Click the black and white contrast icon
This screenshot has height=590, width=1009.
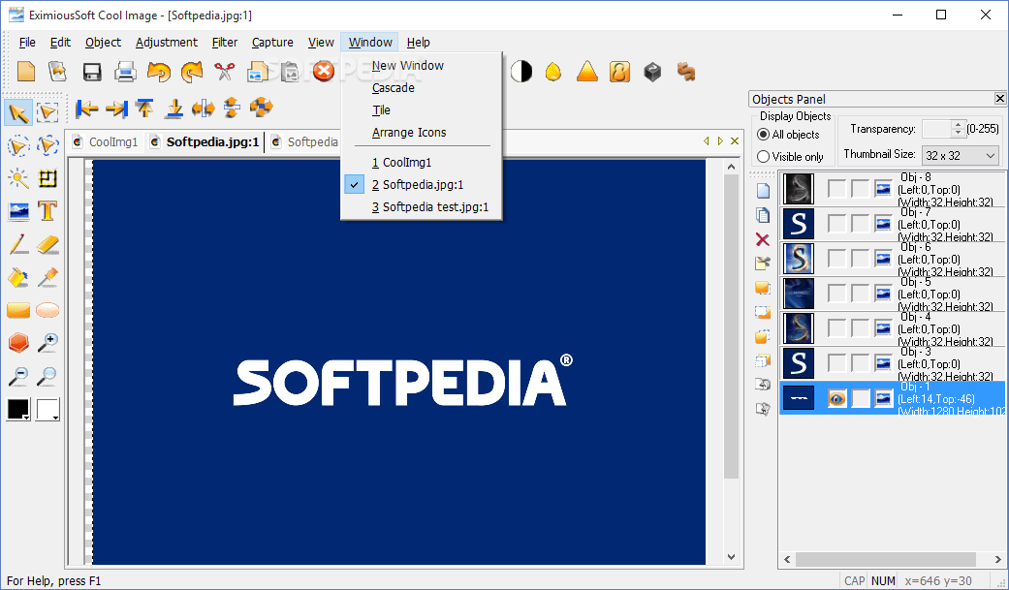click(x=521, y=72)
